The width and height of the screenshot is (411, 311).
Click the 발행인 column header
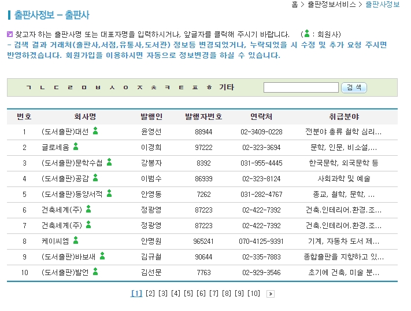(x=151, y=116)
